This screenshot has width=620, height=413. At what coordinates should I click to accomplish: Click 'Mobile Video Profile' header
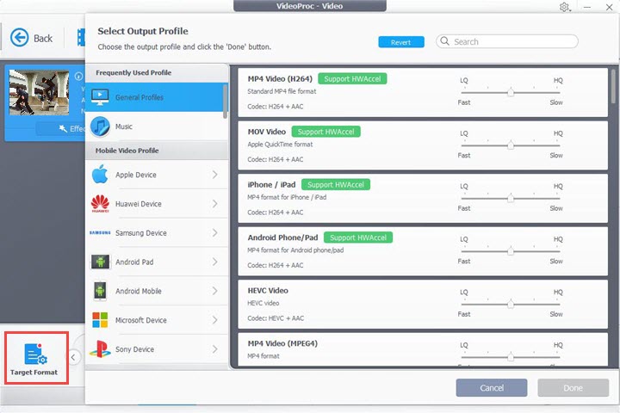[x=127, y=151]
